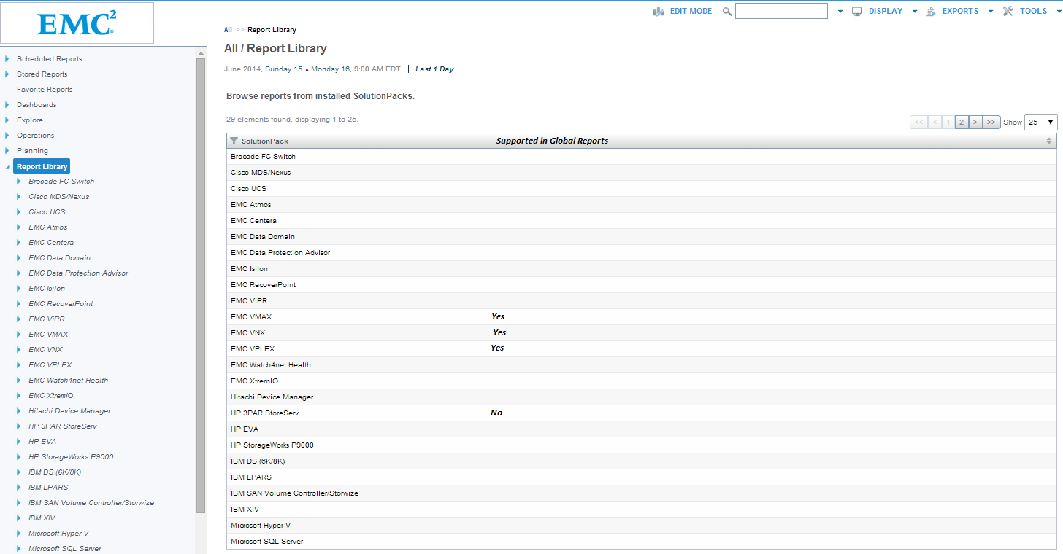Viewport: 1063px width, 554px height.
Task: Open the EXPORTS menu
Action: point(960,11)
